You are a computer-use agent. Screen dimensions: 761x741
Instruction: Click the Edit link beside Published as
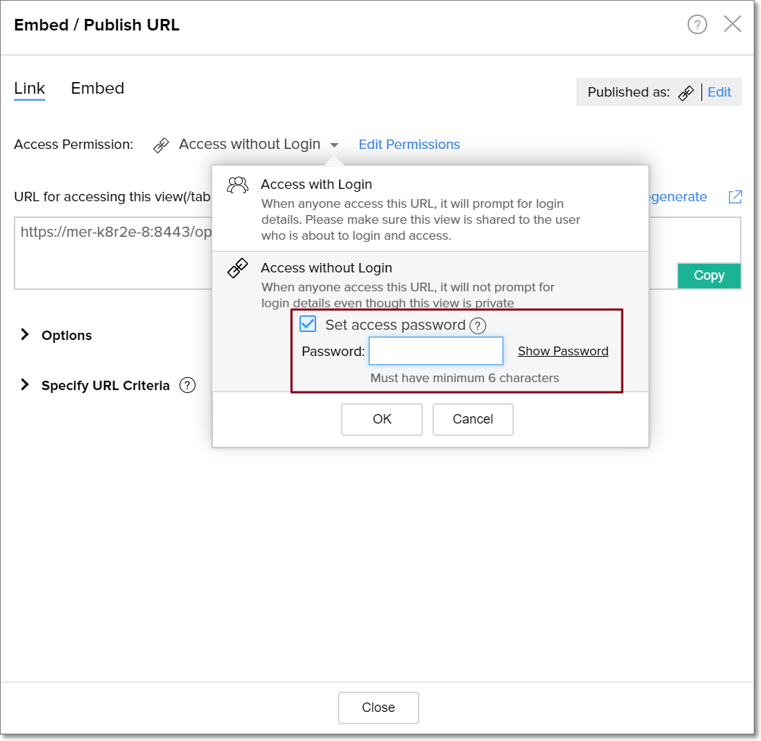click(720, 92)
